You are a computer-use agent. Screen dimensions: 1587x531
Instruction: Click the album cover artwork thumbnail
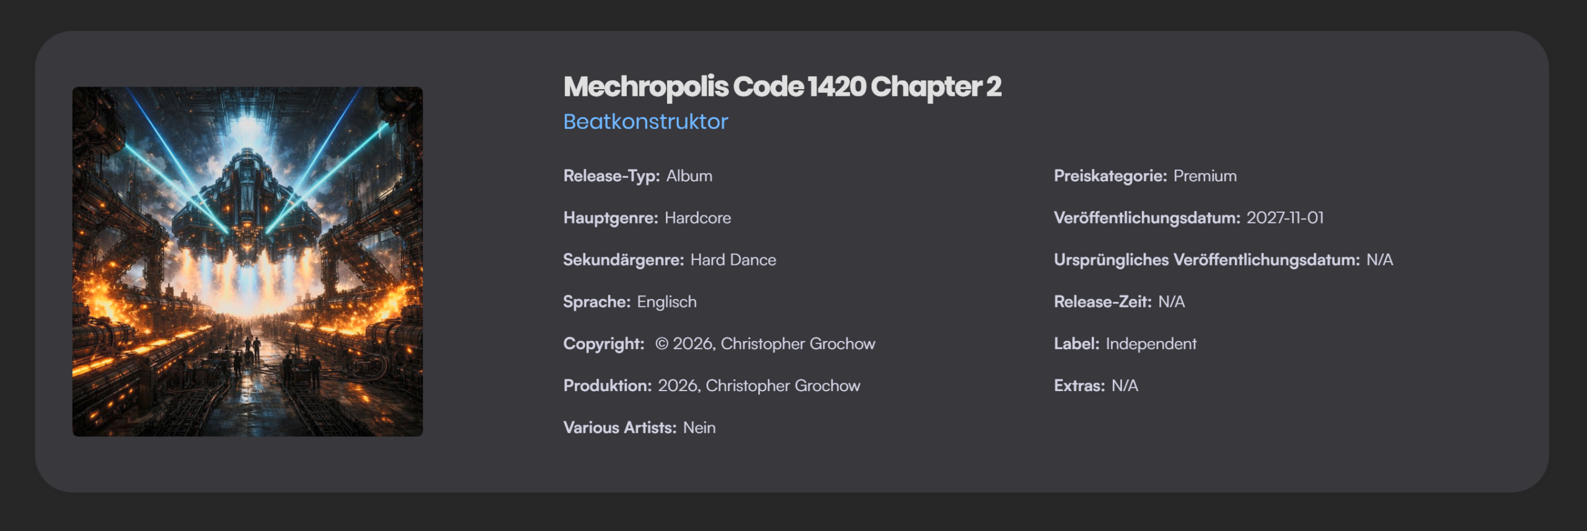pos(247,261)
